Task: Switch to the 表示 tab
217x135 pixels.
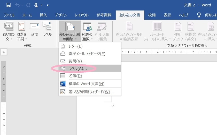Action: click(x=167, y=15)
